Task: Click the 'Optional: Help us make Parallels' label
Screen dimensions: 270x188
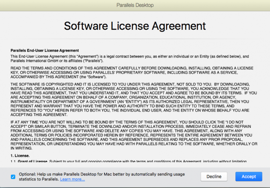Action: pyautogui.click(x=102, y=177)
